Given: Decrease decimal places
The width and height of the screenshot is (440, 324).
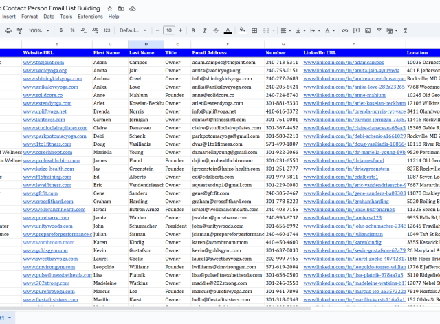Looking at the screenshot, I should tap(83, 30).
